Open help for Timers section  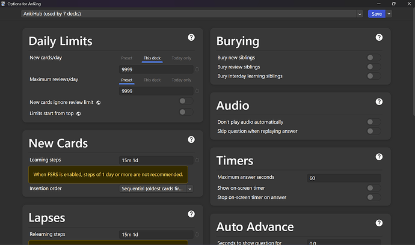(379, 157)
